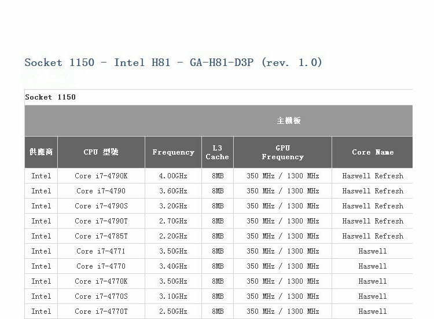The height and width of the screenshot is (319, 434).
Task: Select the 'Core i7-4770K' cell
Action: coord(101,281)
